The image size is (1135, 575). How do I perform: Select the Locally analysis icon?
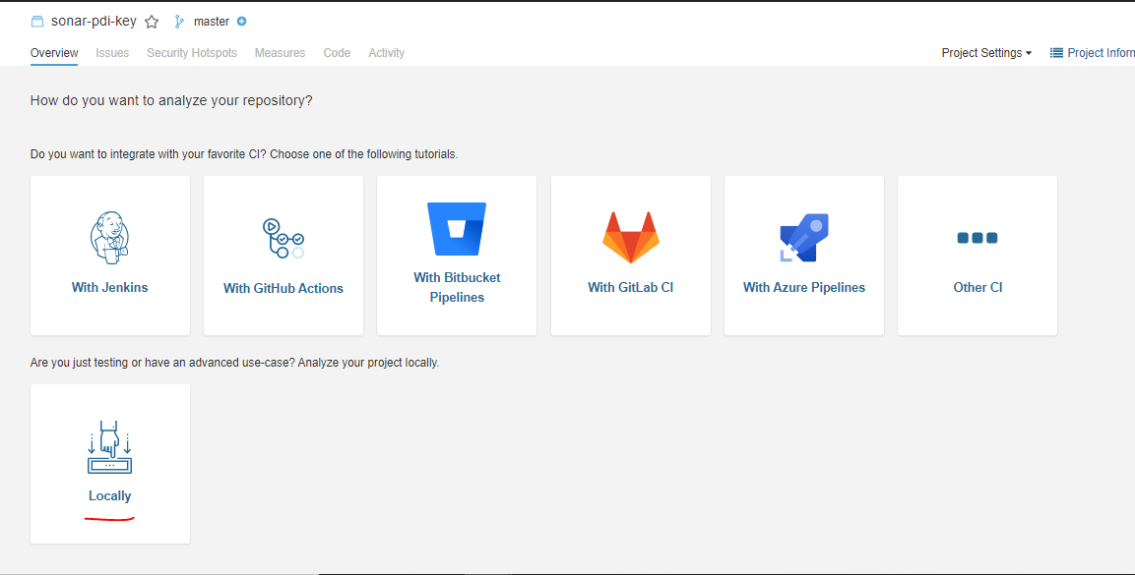pos(109,445)
